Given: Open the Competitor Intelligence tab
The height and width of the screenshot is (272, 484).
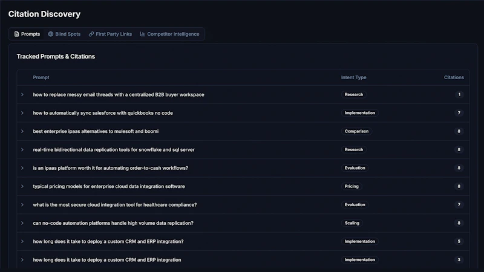Looking at the screenshot, I should [x=169, y=34].
